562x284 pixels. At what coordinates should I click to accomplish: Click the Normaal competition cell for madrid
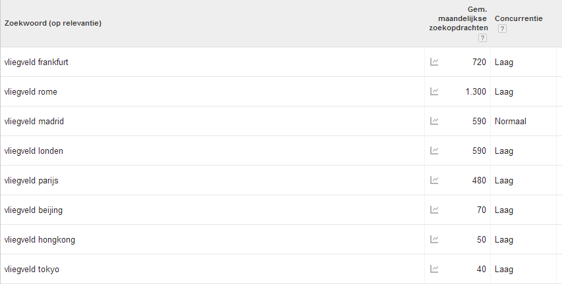pos(511,122)
